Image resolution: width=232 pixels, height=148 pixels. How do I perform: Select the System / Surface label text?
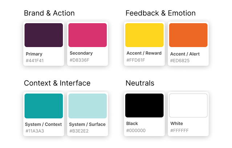point(87,124)
